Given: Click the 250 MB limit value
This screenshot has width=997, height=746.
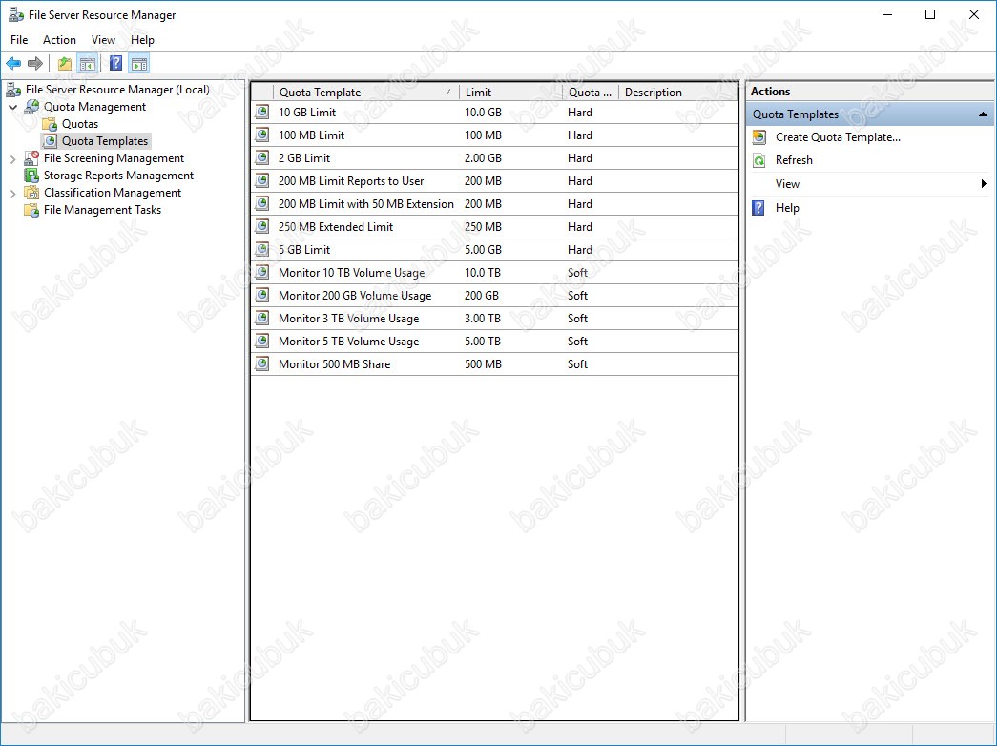Looking at the screenshot, I should pyautogui.click(x=484, y=227).
